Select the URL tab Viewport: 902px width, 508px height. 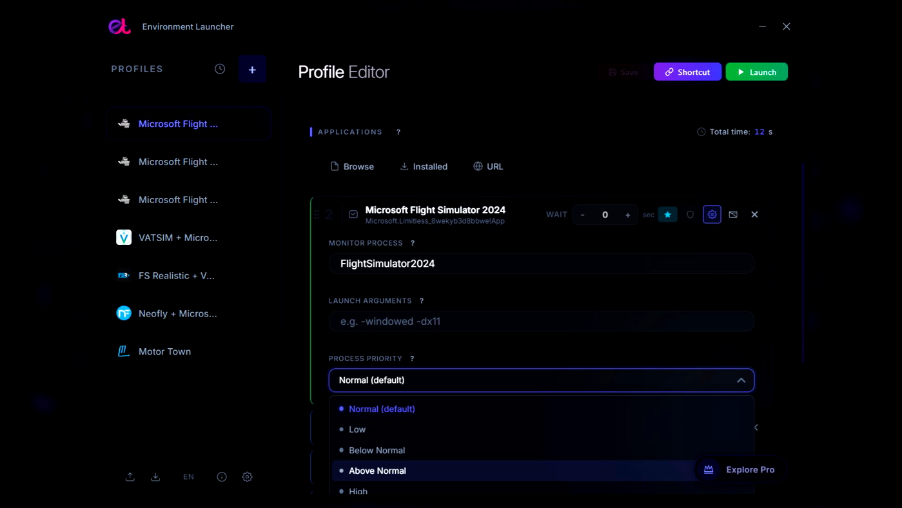click(488, 166)
